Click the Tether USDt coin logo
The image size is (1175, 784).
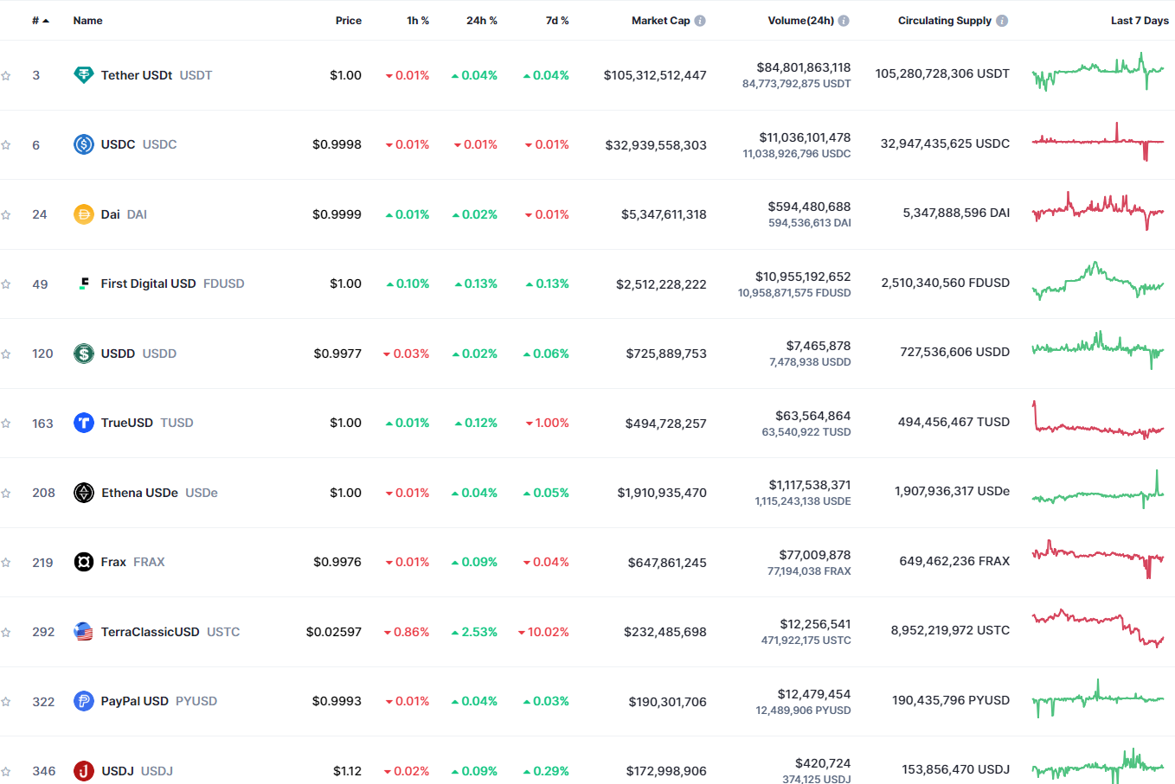83,75
